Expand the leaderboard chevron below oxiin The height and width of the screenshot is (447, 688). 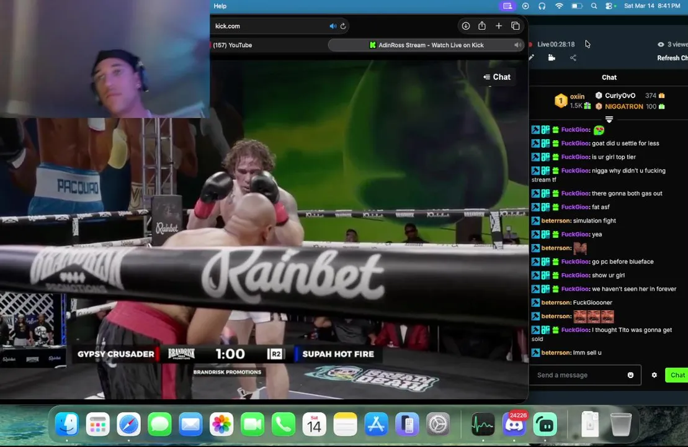pyautogui.click(x=609, y=119)
